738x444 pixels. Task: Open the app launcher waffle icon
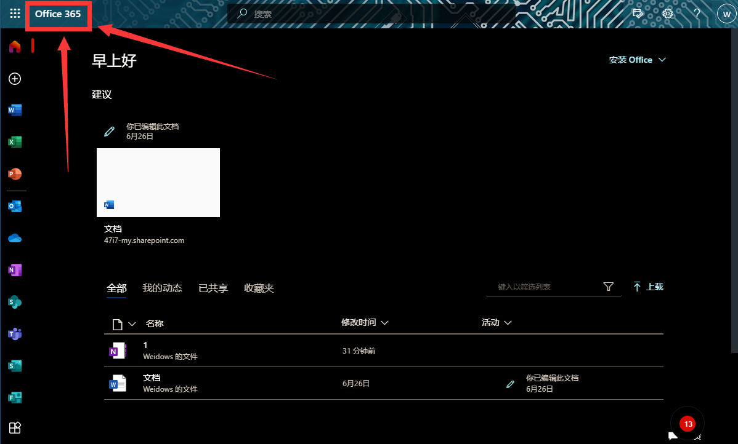click(15, 14)
